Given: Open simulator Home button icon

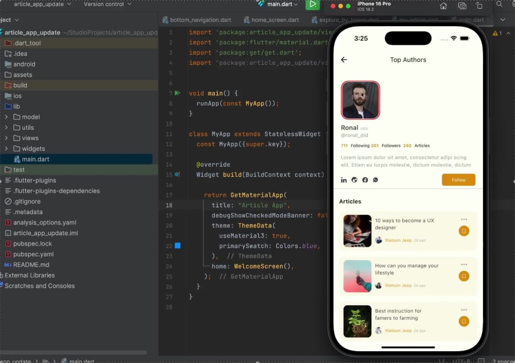Looking at the screenshot, I should [443, 6].
